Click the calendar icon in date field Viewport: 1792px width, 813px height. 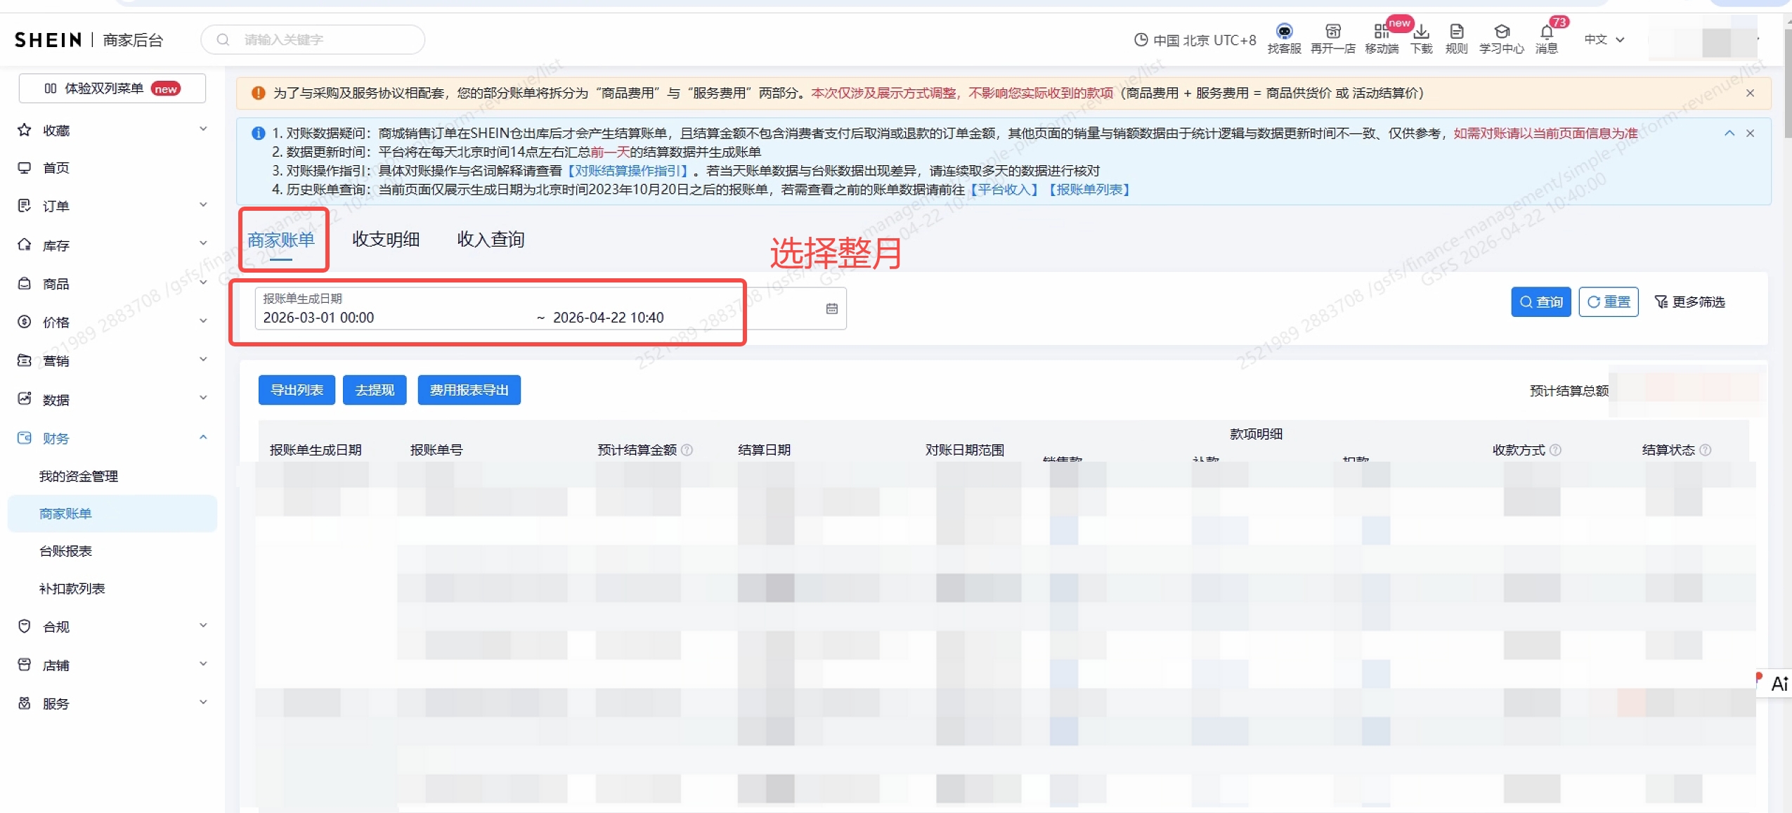click(831, 308)
